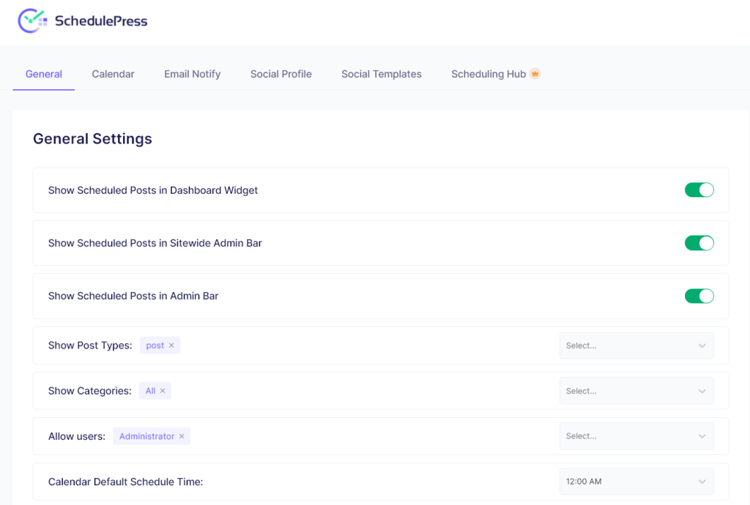The height and width of the screenshot is (505, 750).
Task: Toggle Show Scheduled Posts in Admin Bar
Action: point(699,296)
